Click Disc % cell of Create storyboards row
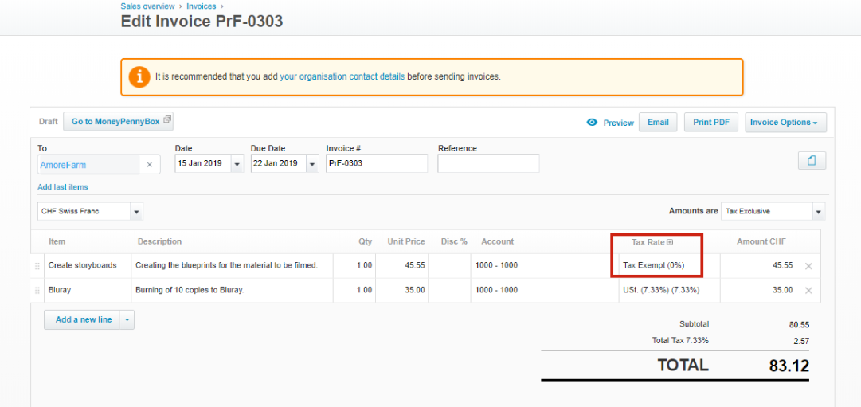The height and width of the screenshot is (407, 861). tap(450, 266)
